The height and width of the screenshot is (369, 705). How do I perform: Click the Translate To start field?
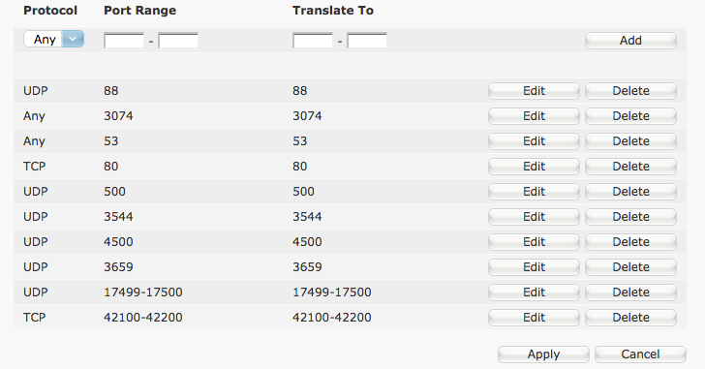pyautogui.click(x=313, y=41)
